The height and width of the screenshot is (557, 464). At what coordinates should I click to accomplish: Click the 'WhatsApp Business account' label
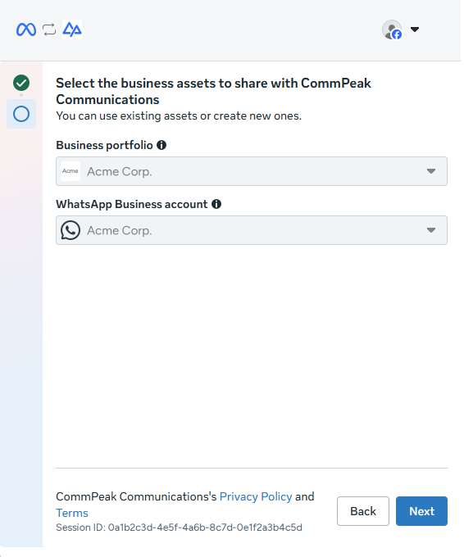[131, 204]
